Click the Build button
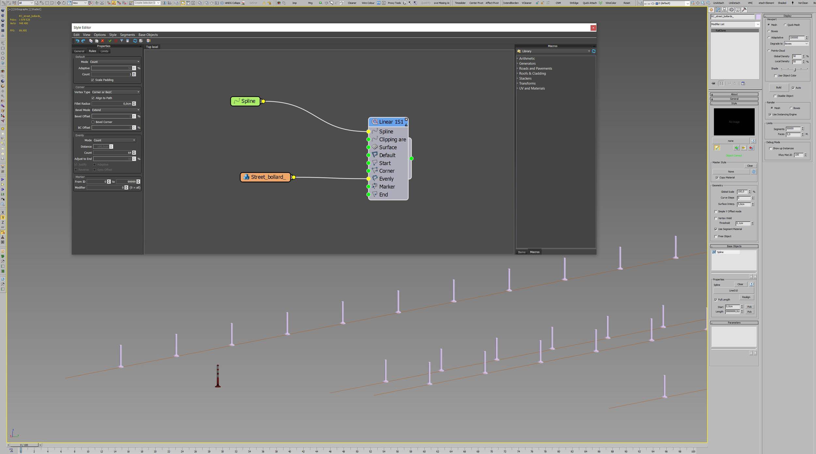The image size is (816, 454). click(x=778, y=87)
